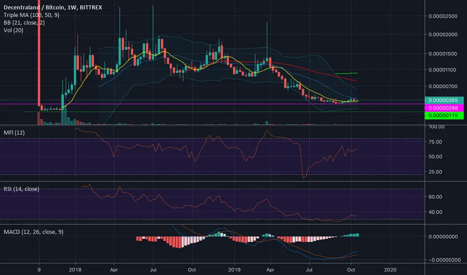Click the 0.00001500 price axis value

point(442,53)
